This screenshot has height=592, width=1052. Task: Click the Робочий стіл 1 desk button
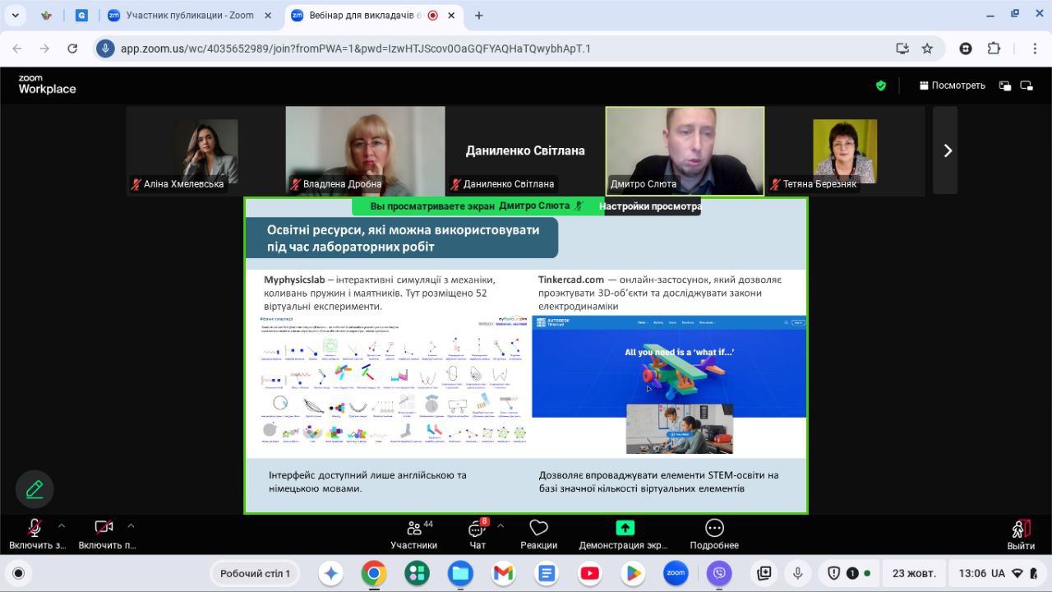click(x=255, y=573)
